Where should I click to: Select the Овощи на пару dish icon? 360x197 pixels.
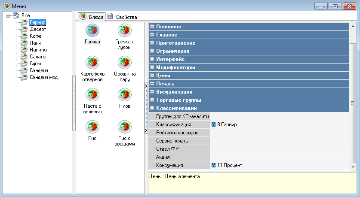tap(125, 63)
